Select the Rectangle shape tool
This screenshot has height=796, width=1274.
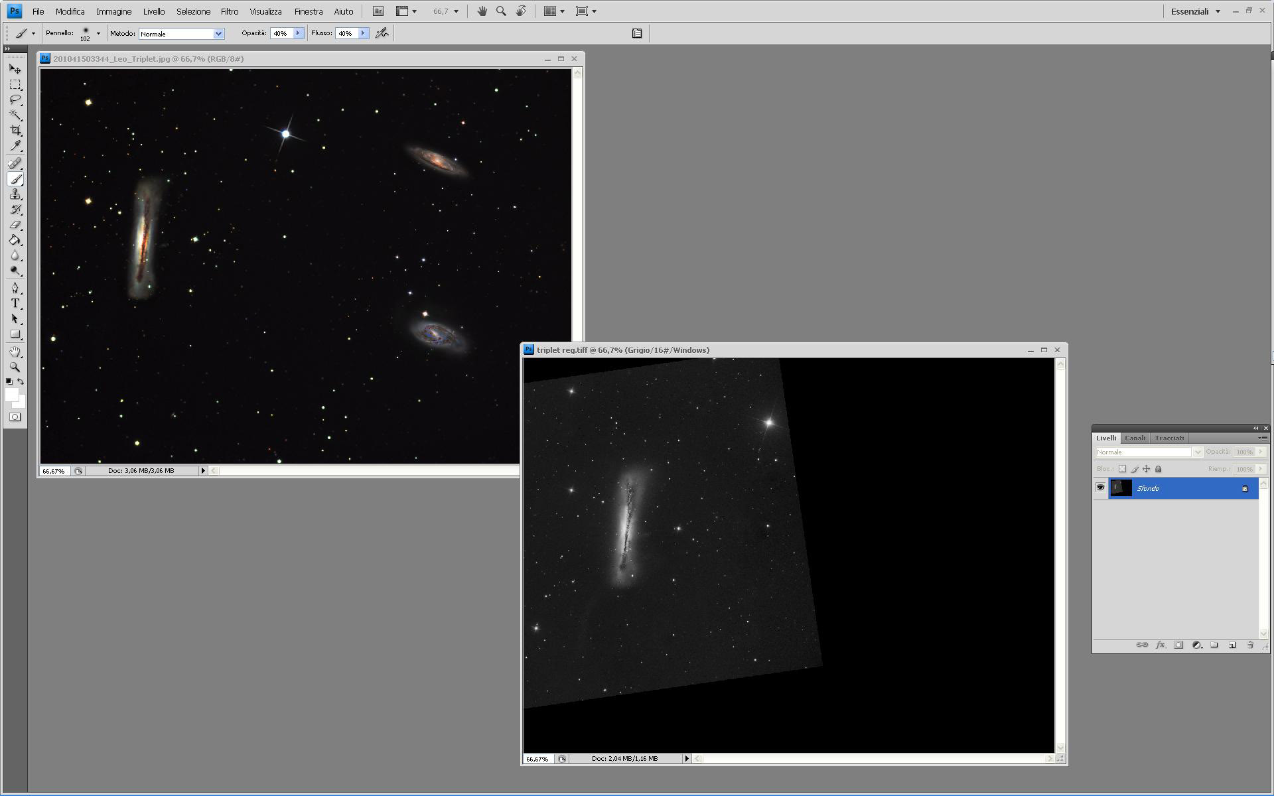pos(15,334)
